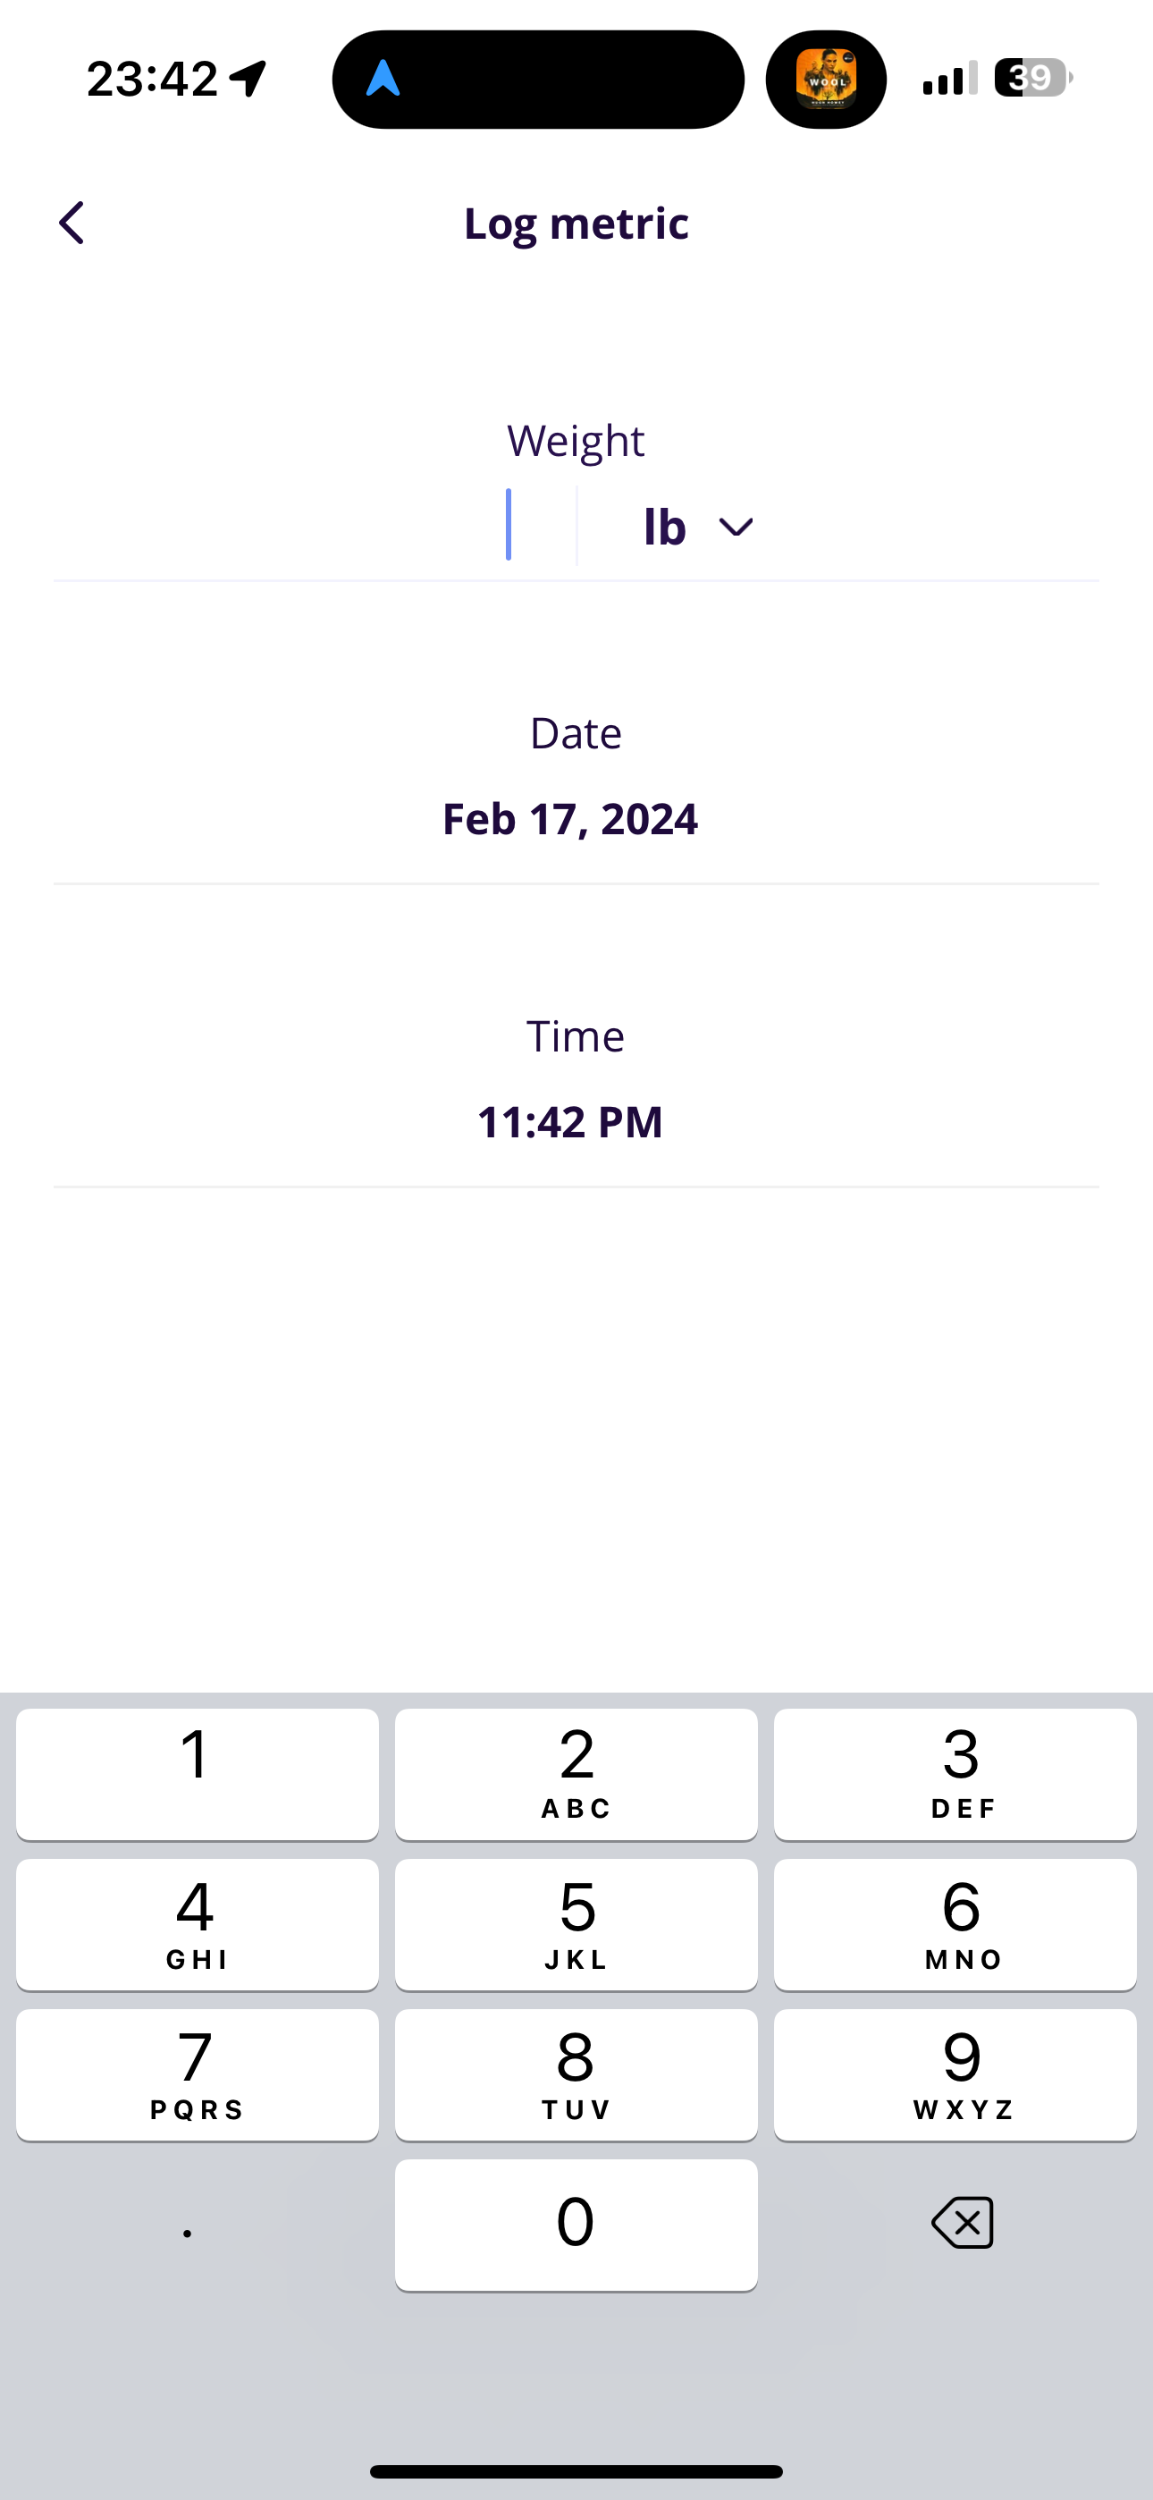Open the date picker showing Feb 17, 2024
The height and width of the screenshot is (2500, 1153).
[x=570, y=819]
